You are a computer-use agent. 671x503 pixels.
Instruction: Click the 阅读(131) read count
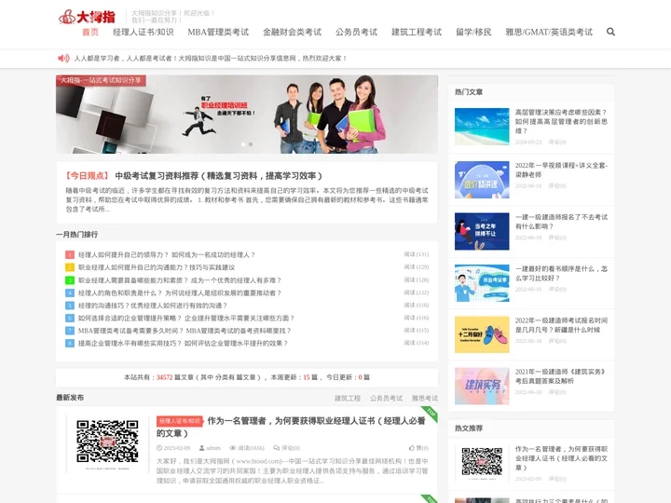pyautogui.click(x=417, y=254)
